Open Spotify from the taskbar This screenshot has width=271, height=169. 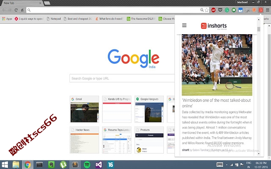(x=87, y=165)
